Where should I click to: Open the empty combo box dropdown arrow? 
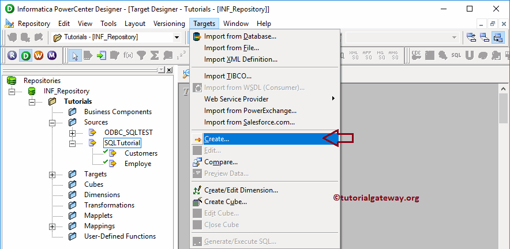455,37
